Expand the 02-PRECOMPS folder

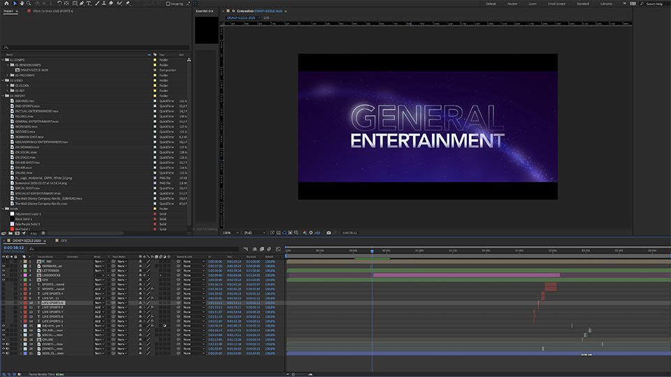pos(8,75)
